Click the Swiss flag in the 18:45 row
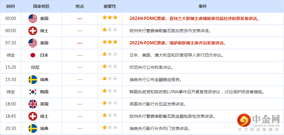The width and height of the screenshot is (284, 135). click(33, 116)
